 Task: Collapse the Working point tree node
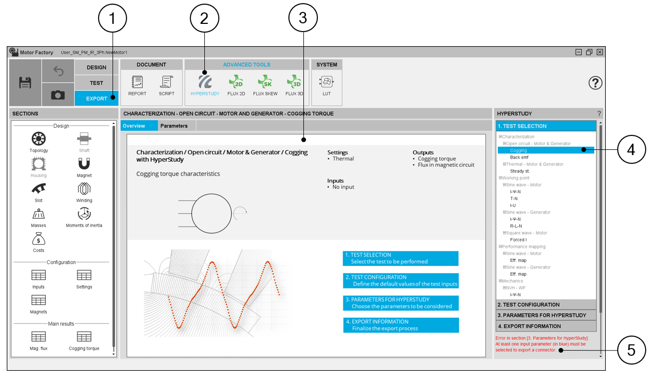tap(500, 178)
